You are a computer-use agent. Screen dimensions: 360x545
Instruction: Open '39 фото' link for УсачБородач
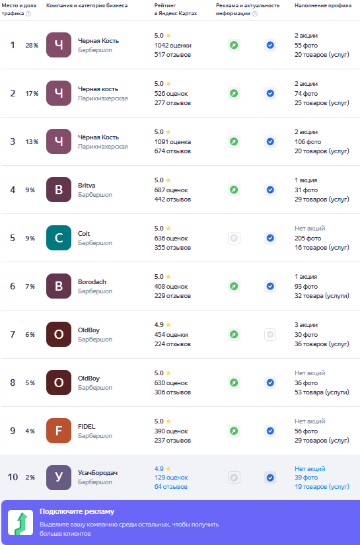(306, 478)
